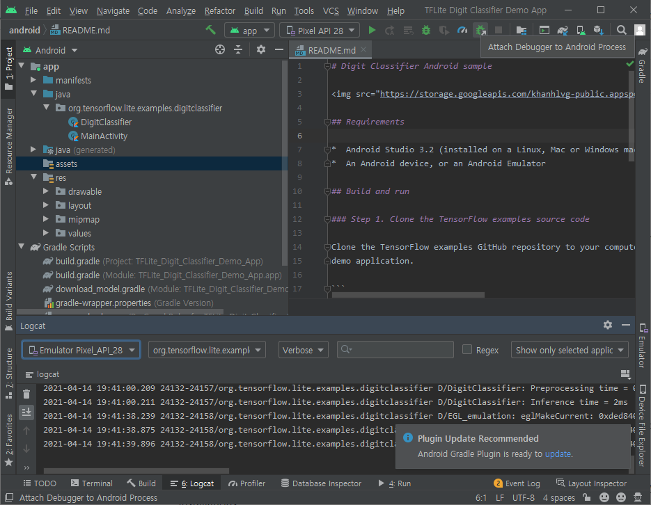The width and height of the screenshot is (651, 505).
Task: Expand the manifests folder
Action: pos(33,79)
